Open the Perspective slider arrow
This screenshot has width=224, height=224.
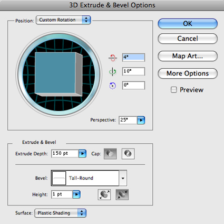tap(141, 120)
